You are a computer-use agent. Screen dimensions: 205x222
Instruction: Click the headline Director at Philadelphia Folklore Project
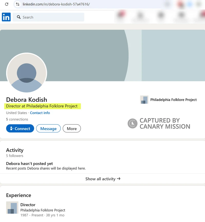42,106
